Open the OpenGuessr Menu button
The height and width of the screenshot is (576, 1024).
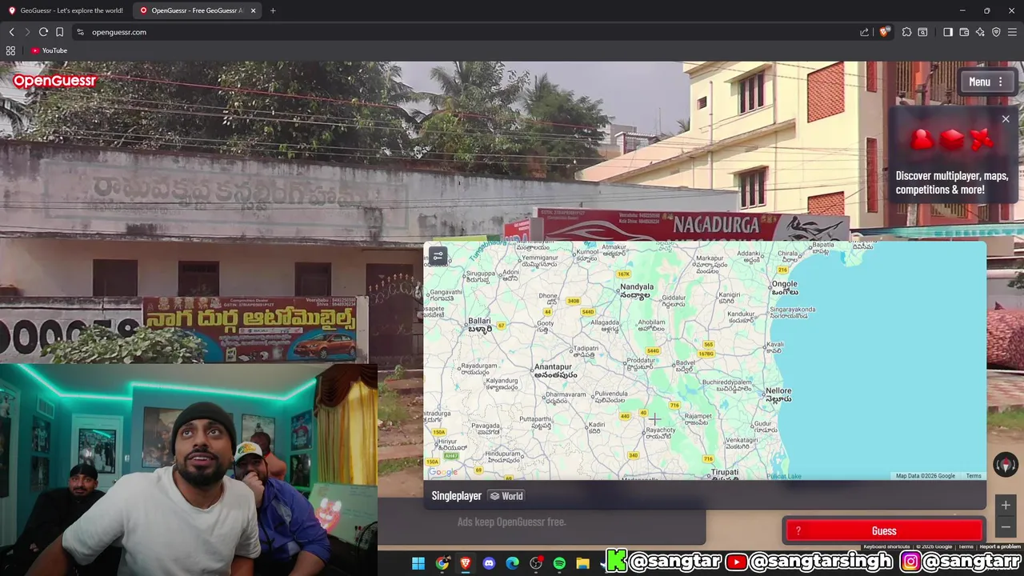tap(986, 82)
